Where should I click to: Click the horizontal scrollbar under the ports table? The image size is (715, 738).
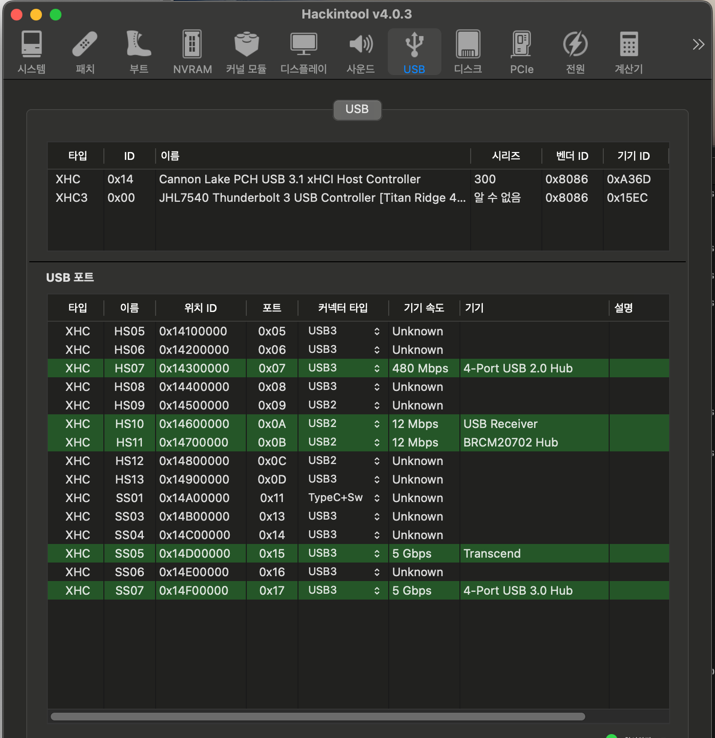tap(318, 717)
